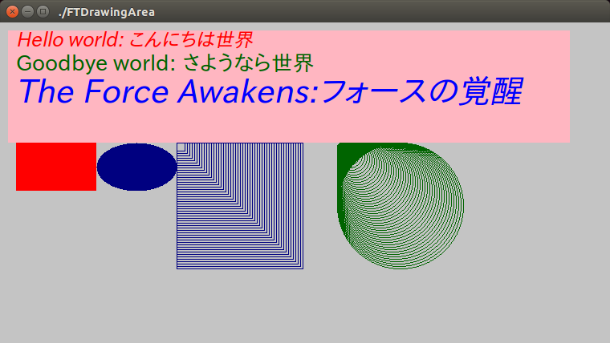The width and height of the screenshot is (610, 343).
Task: Click the solid red rectangle shape
Action: (x=56, y=167)
